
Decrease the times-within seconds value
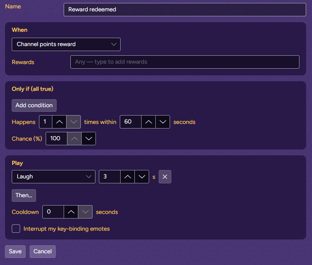tap(163, 122)
